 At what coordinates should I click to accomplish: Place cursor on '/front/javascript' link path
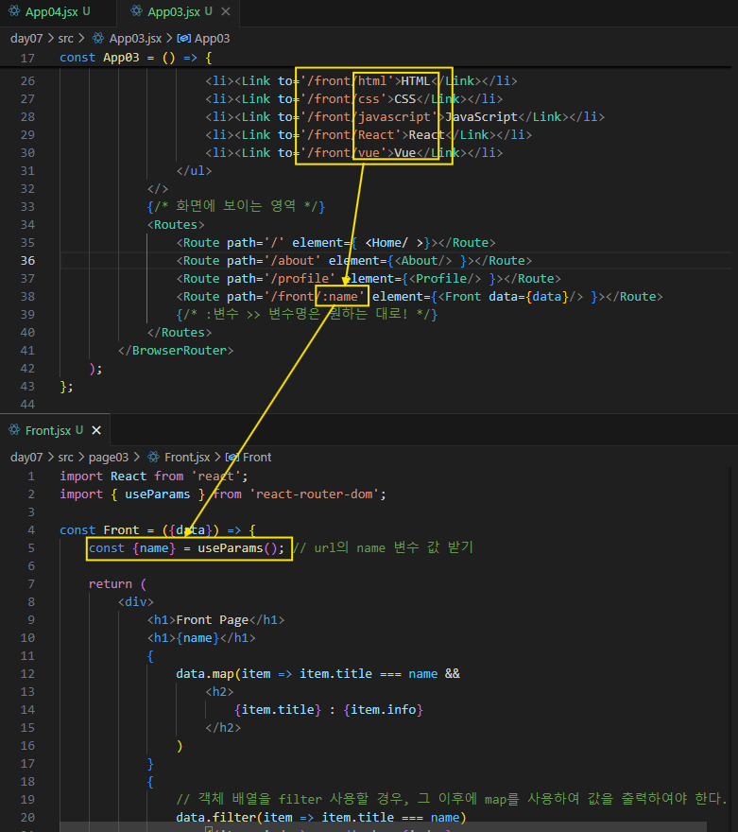(x=369, y=116)
